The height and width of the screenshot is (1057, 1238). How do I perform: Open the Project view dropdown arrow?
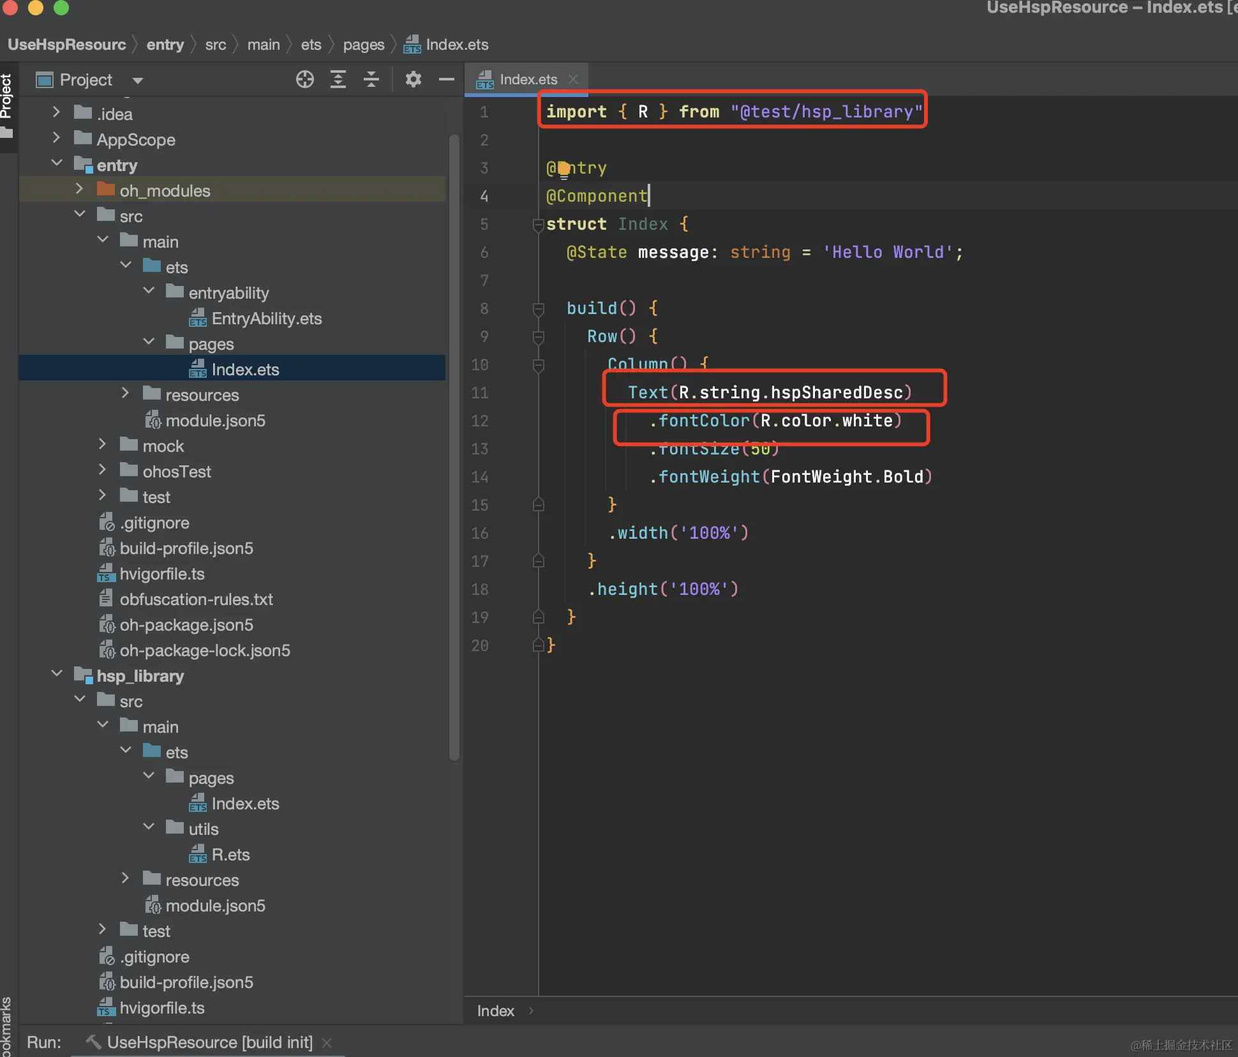coord(137,80)
